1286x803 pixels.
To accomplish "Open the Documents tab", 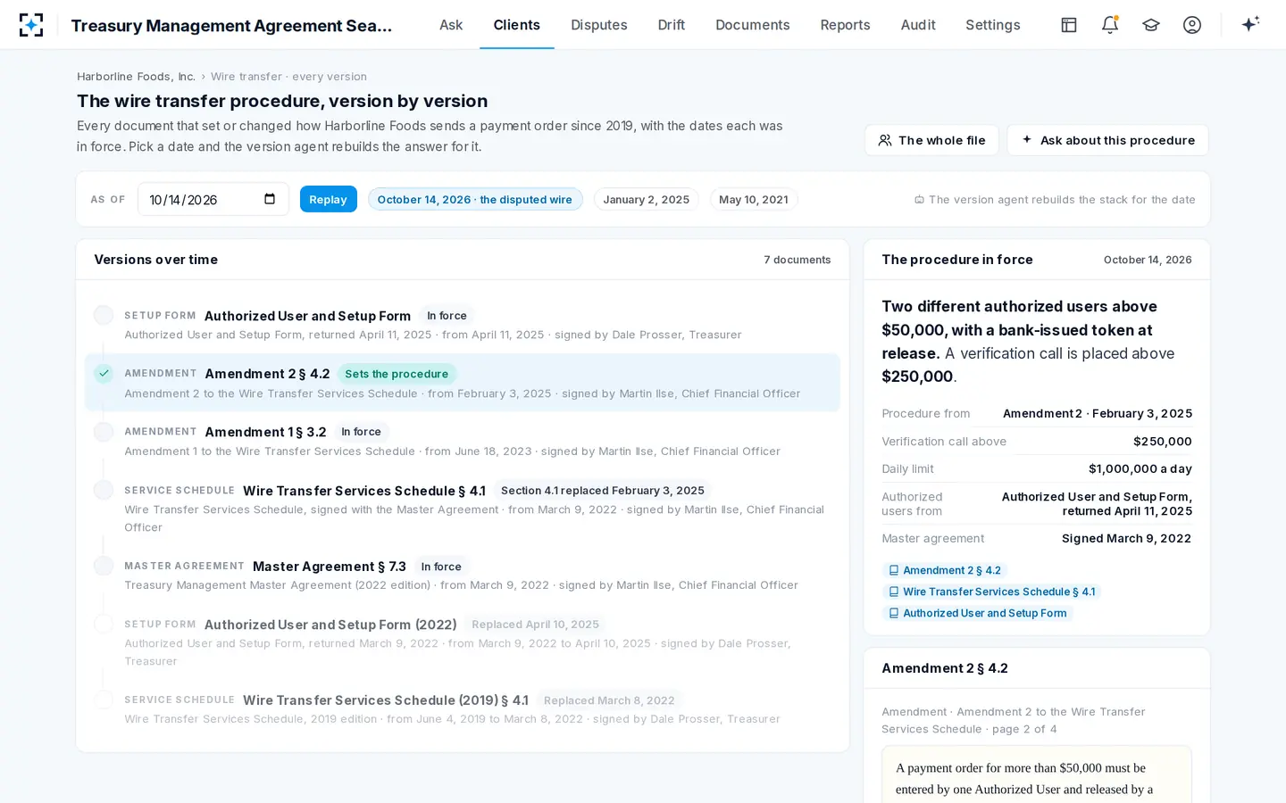I will pyautogui.click(x=753, y=25).
